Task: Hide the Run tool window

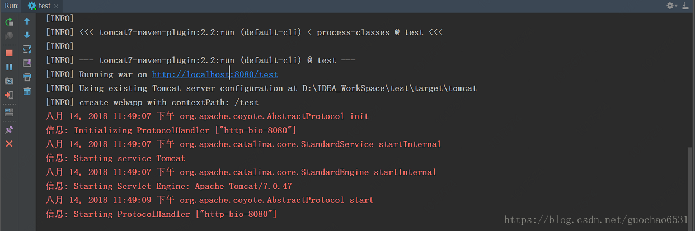Action: 685,6
